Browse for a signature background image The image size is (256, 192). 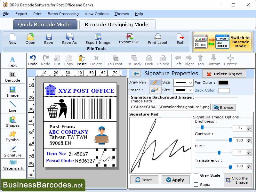coord(224,107)
